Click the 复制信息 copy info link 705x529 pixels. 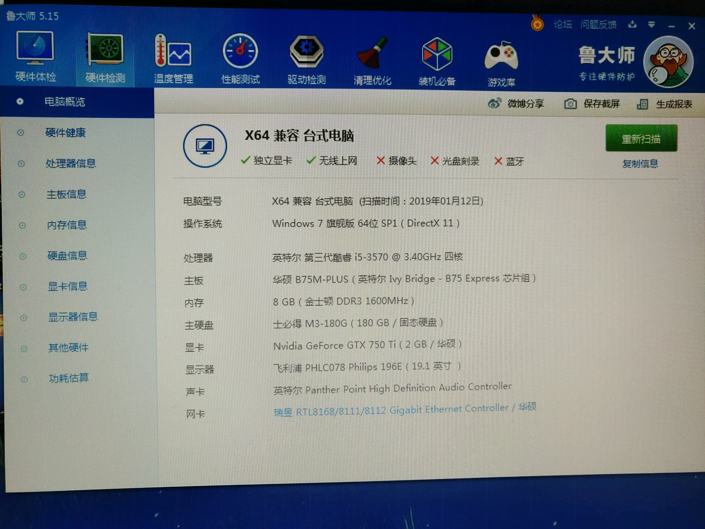pos(640,164)
